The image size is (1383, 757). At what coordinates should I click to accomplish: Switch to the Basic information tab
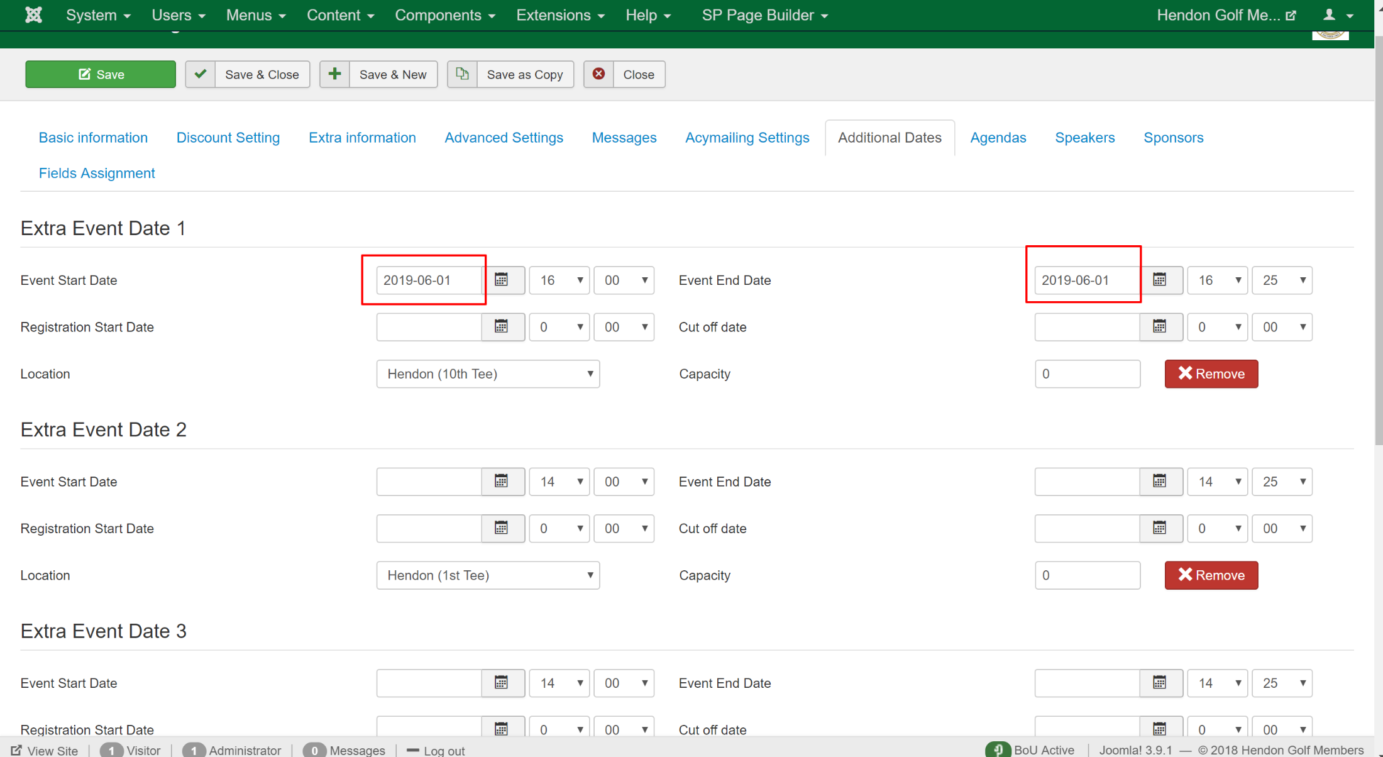tap(93, 138)
